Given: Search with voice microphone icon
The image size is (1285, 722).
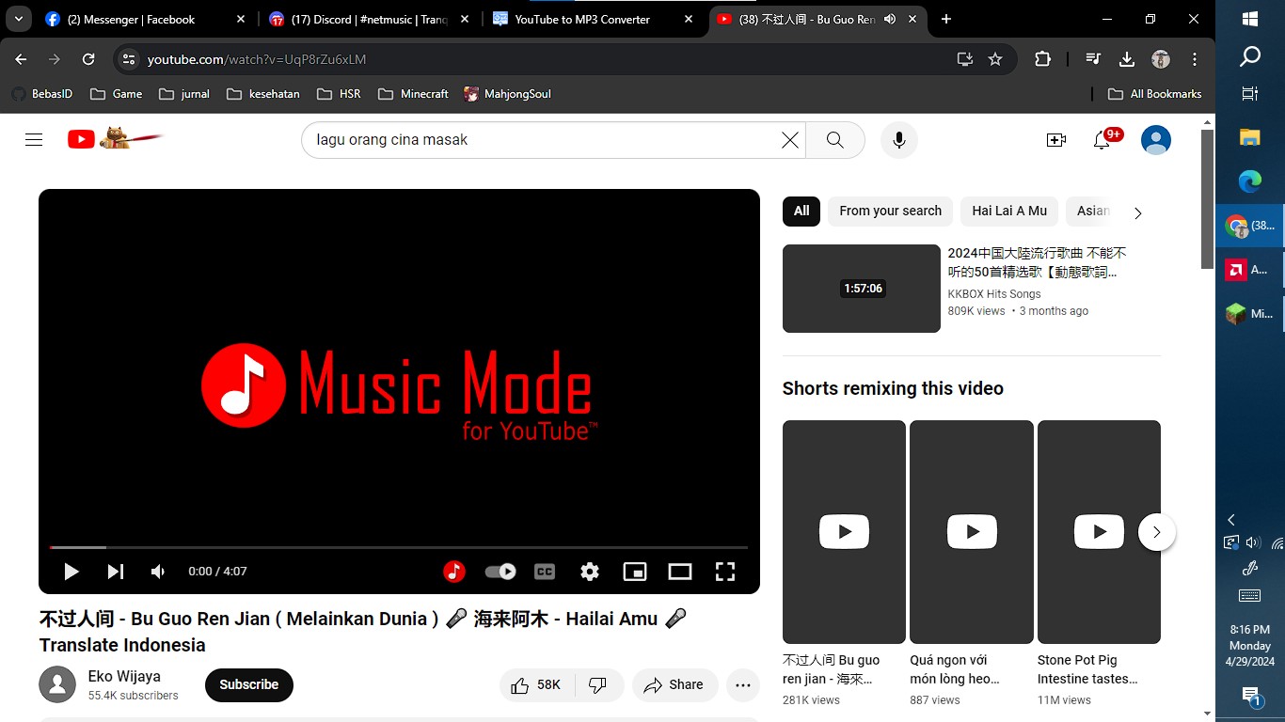Looking at the screenshot, I should (898, 140).
